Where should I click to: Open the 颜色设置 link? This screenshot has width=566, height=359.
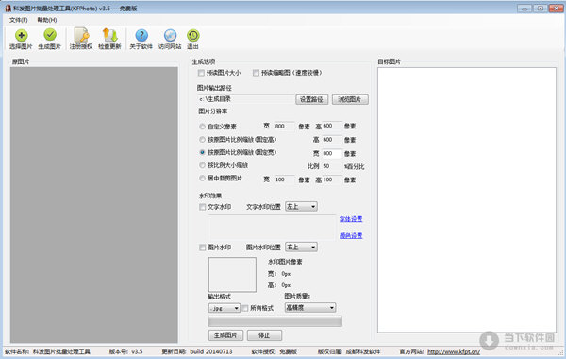click(x=351, y=236)
